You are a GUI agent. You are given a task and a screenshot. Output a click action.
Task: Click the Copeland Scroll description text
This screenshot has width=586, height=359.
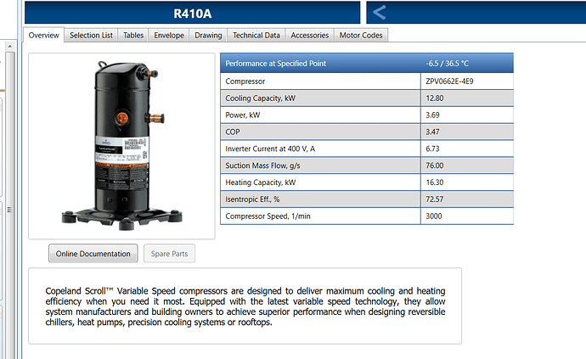click(x=245, y=306)
